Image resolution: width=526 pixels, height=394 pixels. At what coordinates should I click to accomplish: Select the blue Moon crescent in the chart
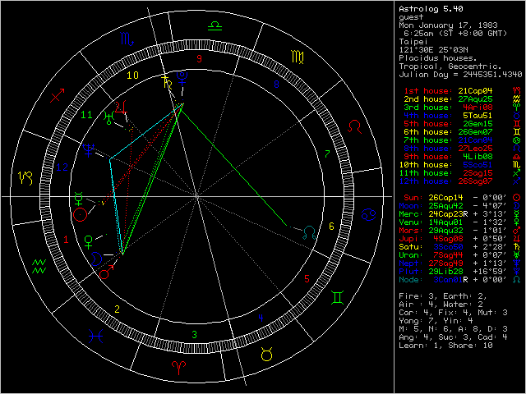[x=97, y=257]
